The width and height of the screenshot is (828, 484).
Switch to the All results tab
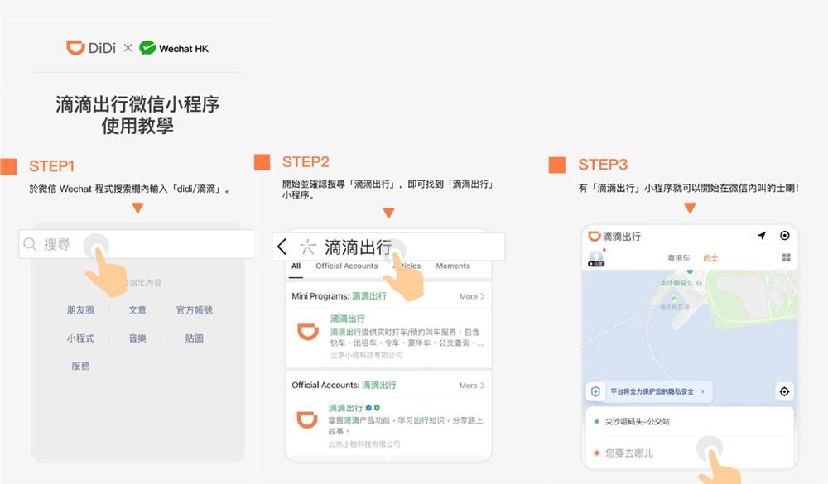point(296,266)
